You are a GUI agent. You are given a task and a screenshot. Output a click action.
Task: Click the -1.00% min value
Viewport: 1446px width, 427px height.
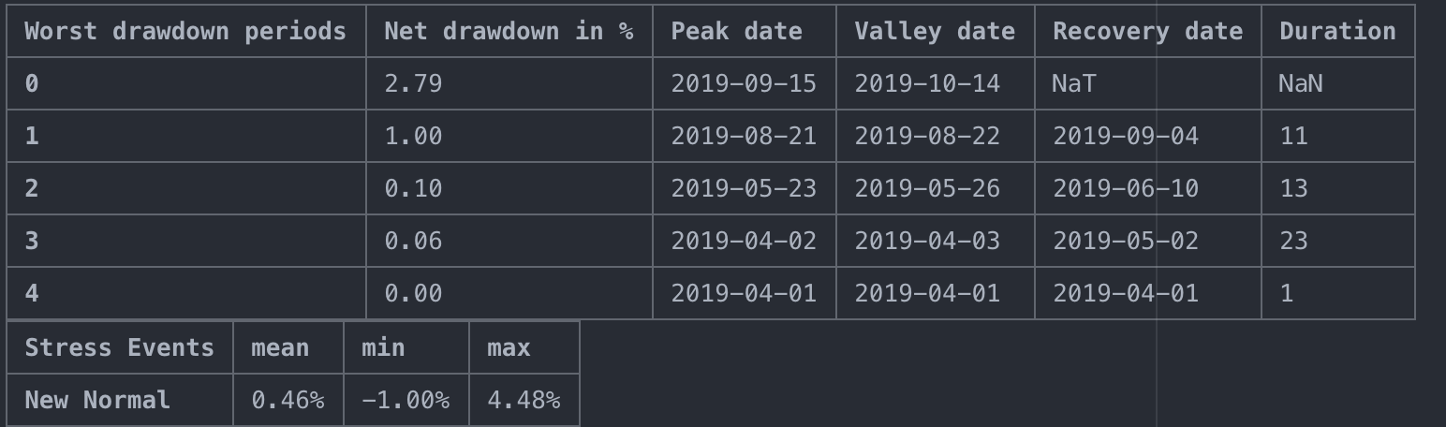(x=406, y=400)
